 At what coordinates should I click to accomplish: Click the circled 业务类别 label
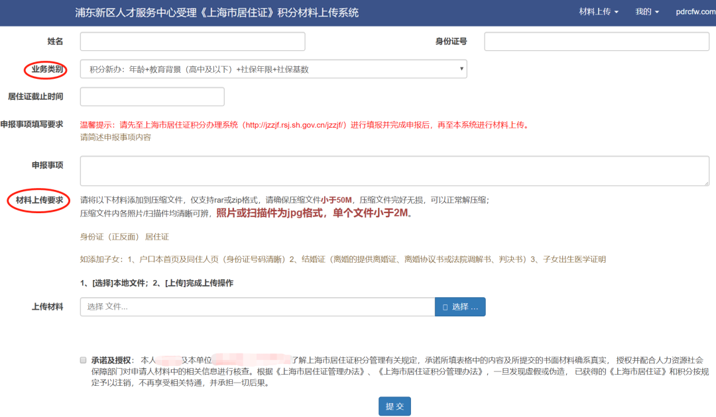tap(47, 69)
